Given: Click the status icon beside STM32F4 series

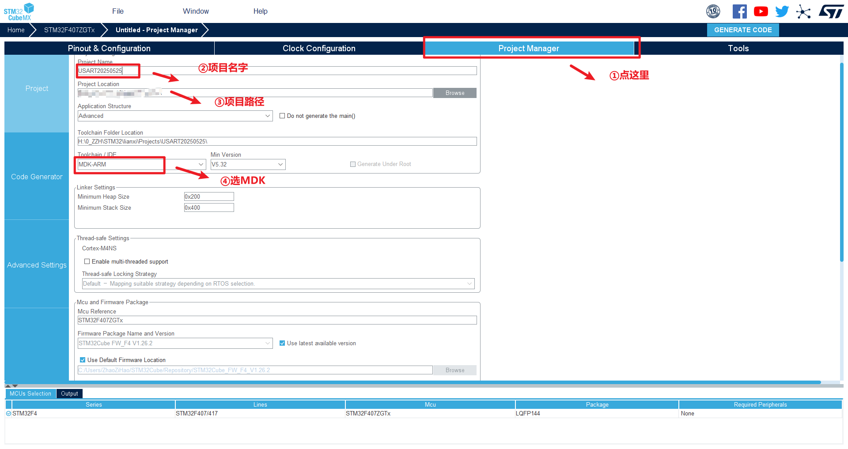Looking at the screenshot, I should [8, 414].
